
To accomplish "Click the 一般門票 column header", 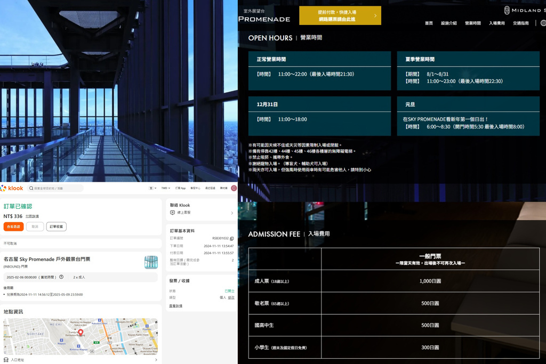I will pyautogui.click(x=430, y=259).
